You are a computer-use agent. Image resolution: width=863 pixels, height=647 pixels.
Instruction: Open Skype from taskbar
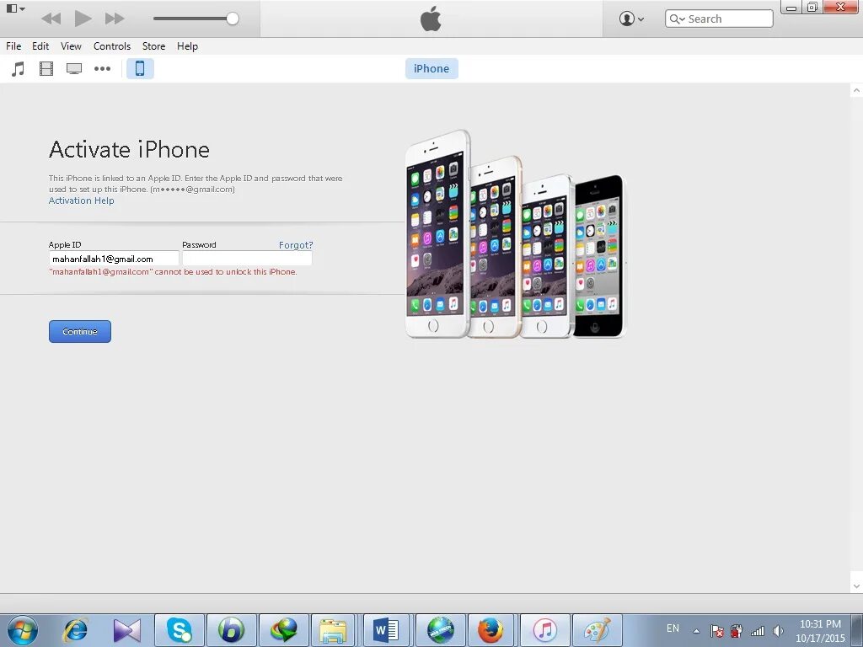tap(179, 630)
